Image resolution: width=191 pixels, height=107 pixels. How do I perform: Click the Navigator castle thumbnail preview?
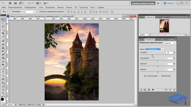tap(164, 26)
